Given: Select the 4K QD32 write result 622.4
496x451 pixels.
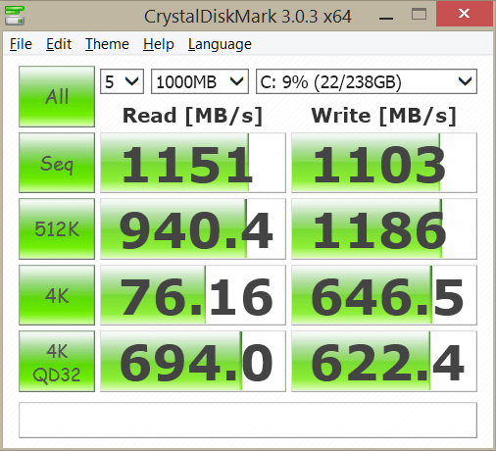Looking at the screenshot, I should tap(384, 362).
